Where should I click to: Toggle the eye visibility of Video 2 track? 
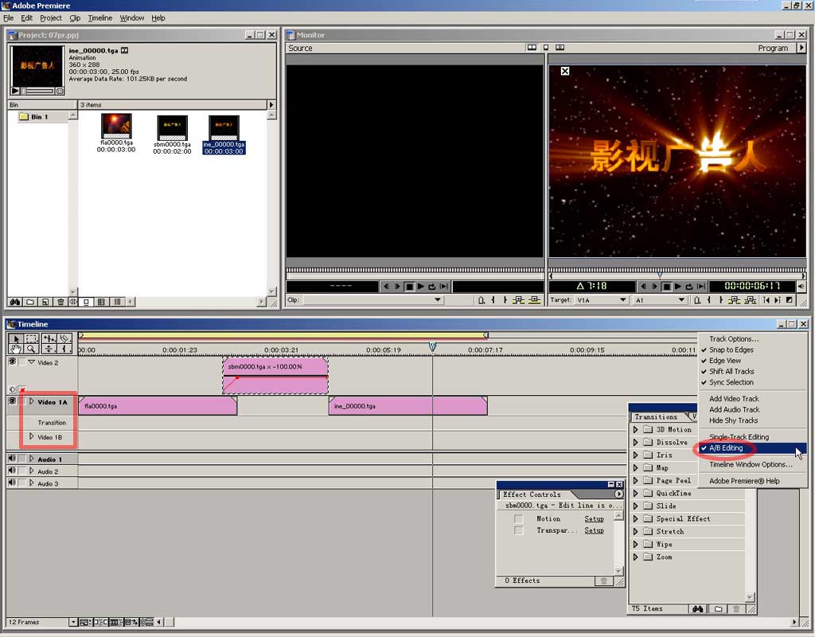[12, 361]
